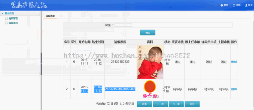Collapse the 基本信息 tree section arrow
Image resolution: width=254 pixels, height=110 pixels.
(3, 13)
